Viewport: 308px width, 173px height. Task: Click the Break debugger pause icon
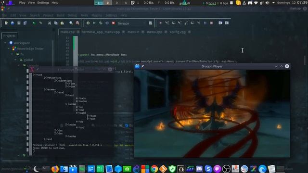(x=205, y=23)
